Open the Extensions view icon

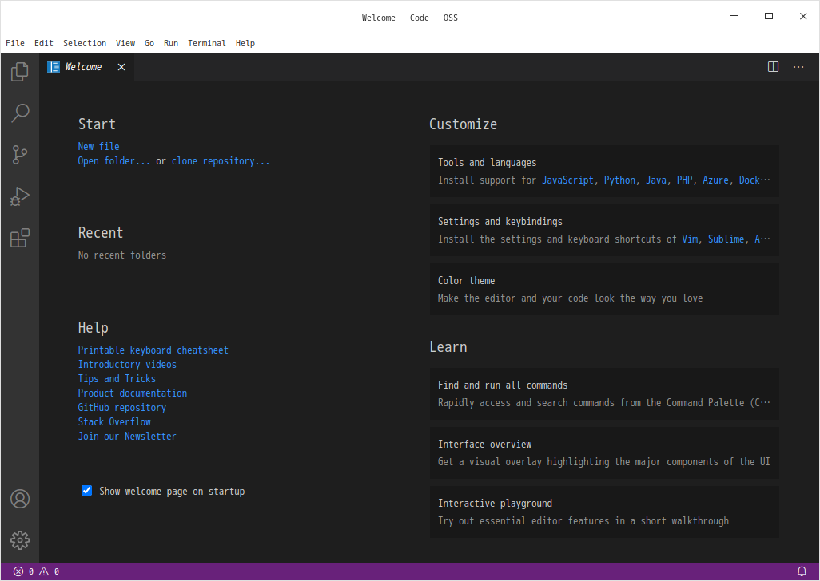(20, 238)
